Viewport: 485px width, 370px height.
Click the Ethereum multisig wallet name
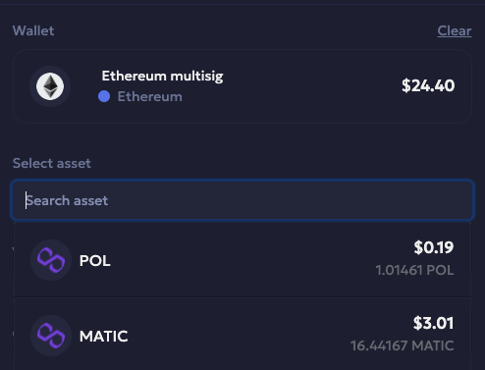[x=162, y=76]
